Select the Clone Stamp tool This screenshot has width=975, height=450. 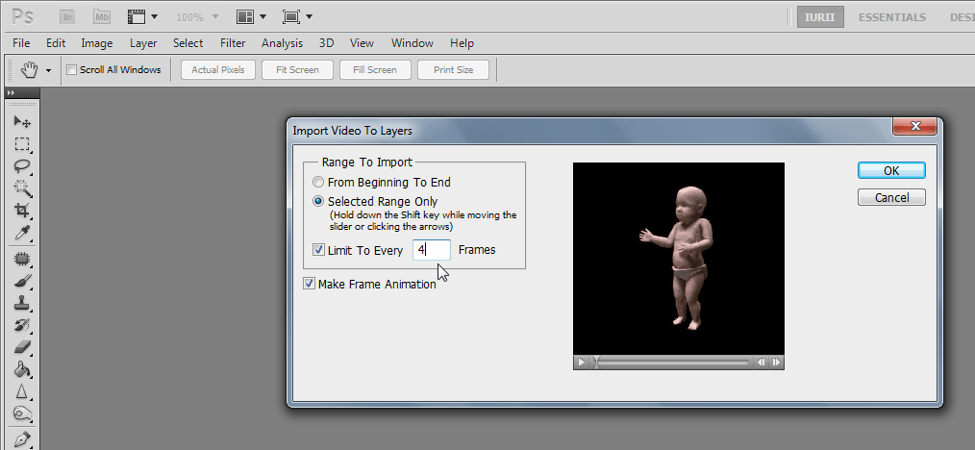[21, 303]
